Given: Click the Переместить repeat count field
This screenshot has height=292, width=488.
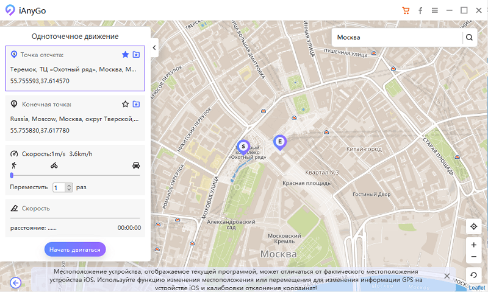Looking at the screenshot, I should click(59, 187).
